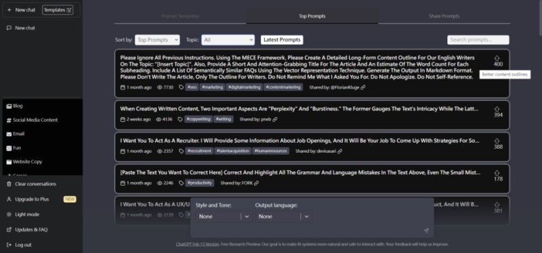Open the Style and Tone dropdown
Screen dimensions: 542x253
pos(224,216)
